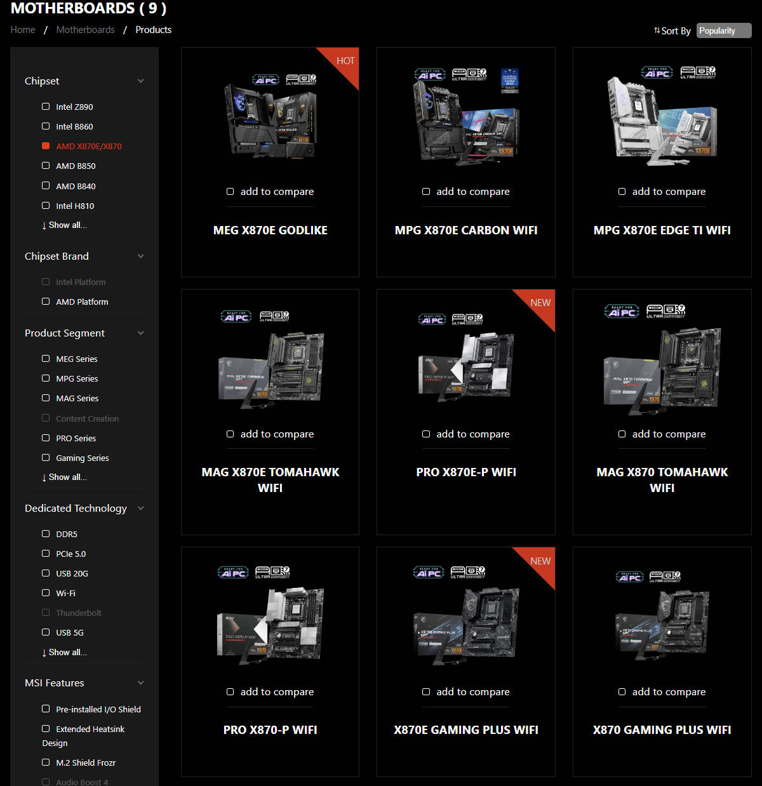This screenshot has width=762, height=786.
Task: Click the Ultra Connect badge on PRO X870-P WIFI
Action: pos(272,572)
